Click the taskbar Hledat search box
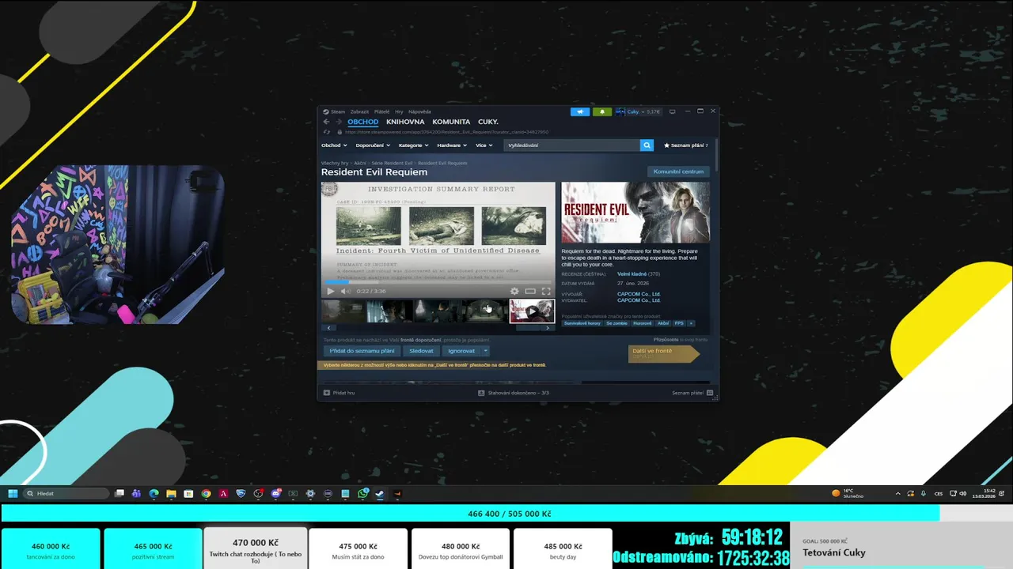Viewport: 1013px width, 569px height. click(66, 493)
